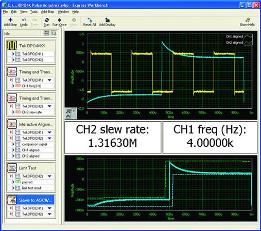Select the Limit Test step icon
Image resolution: width=261 pixels, height=231 pixels.
click(x=12, y=168)
